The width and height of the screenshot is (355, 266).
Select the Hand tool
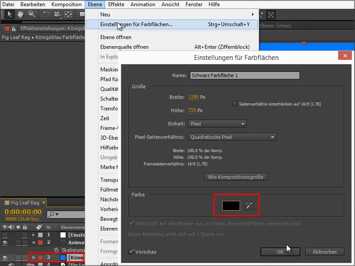[20, 15]
